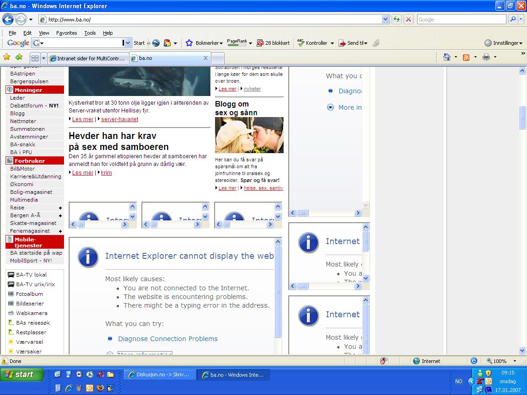Open the server-havariet link
The width and height of the screenshot is (527, 395).
[x=120, y=119]
